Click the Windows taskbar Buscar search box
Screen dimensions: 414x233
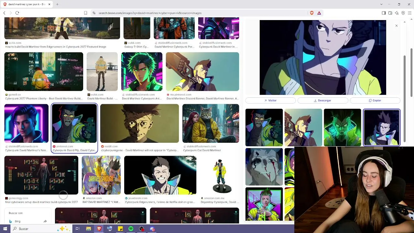click(x=41, y=229)
